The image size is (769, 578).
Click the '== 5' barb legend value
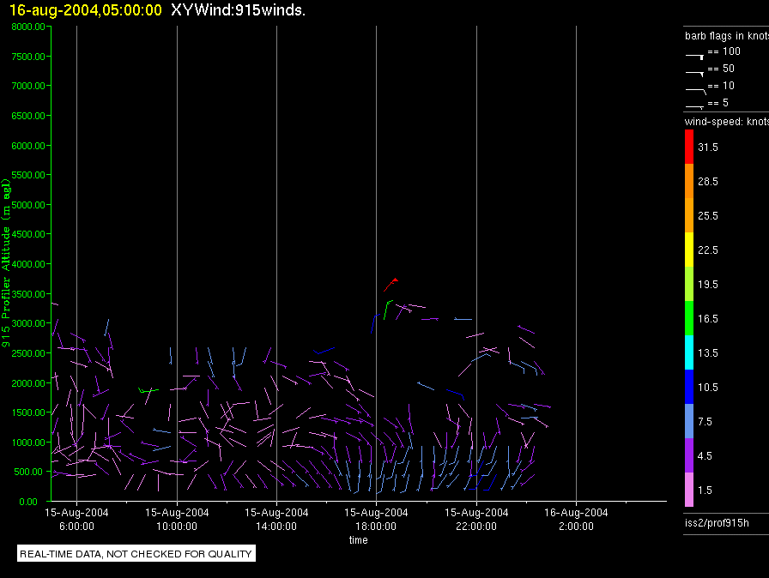(x=718, y=102)
